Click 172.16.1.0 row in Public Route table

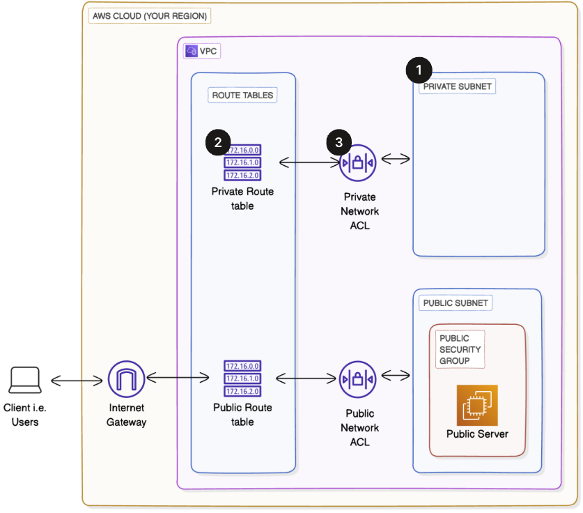pyautogui.click(x=242, y=378)
